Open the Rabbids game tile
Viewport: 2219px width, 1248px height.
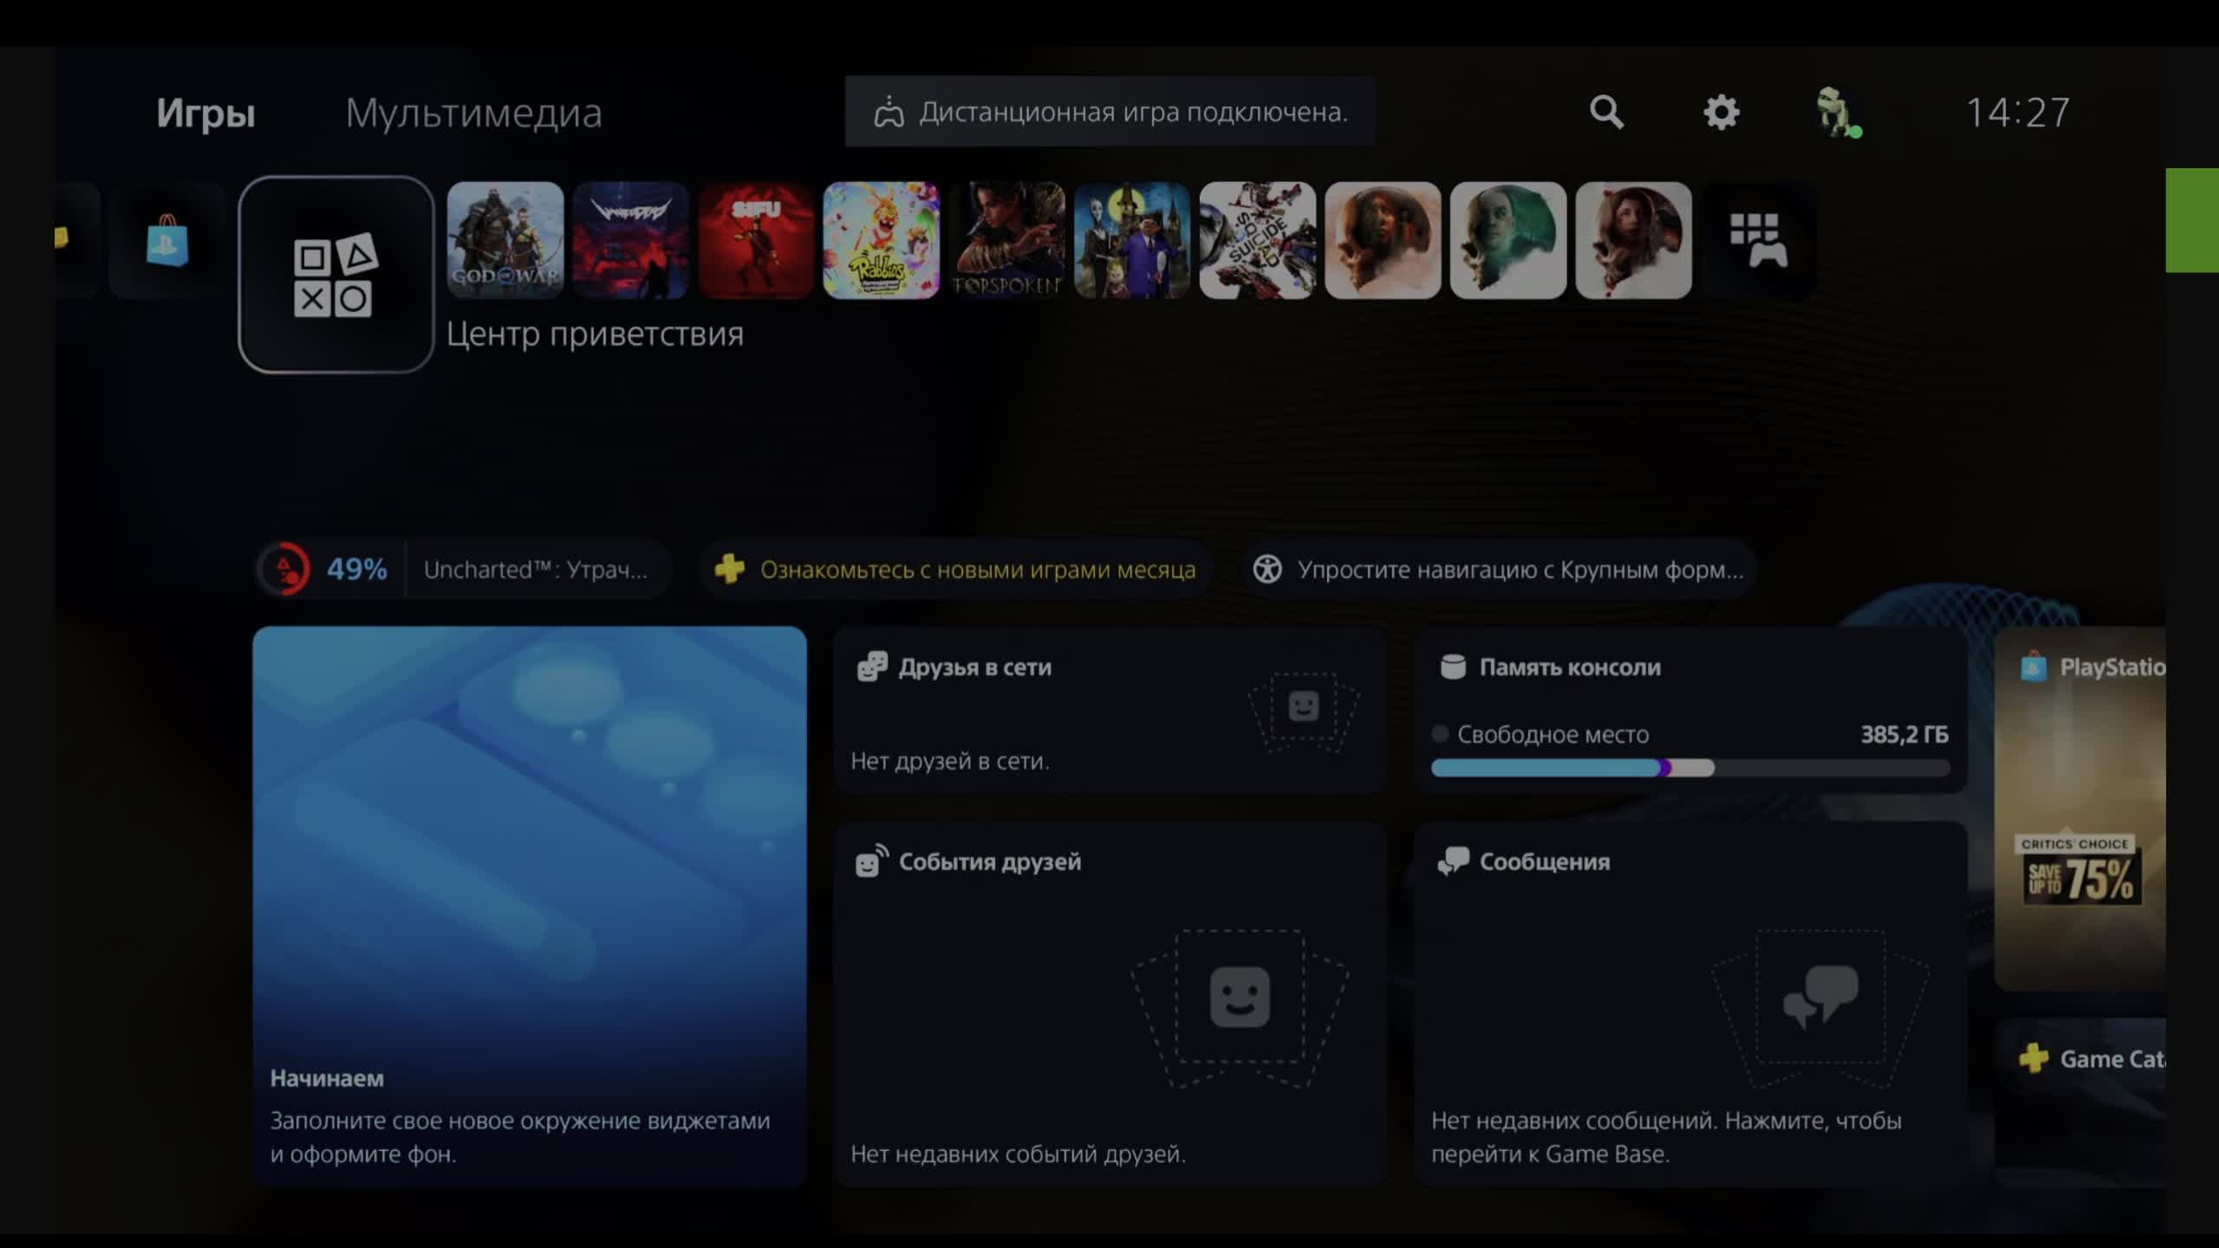point(881,241)
